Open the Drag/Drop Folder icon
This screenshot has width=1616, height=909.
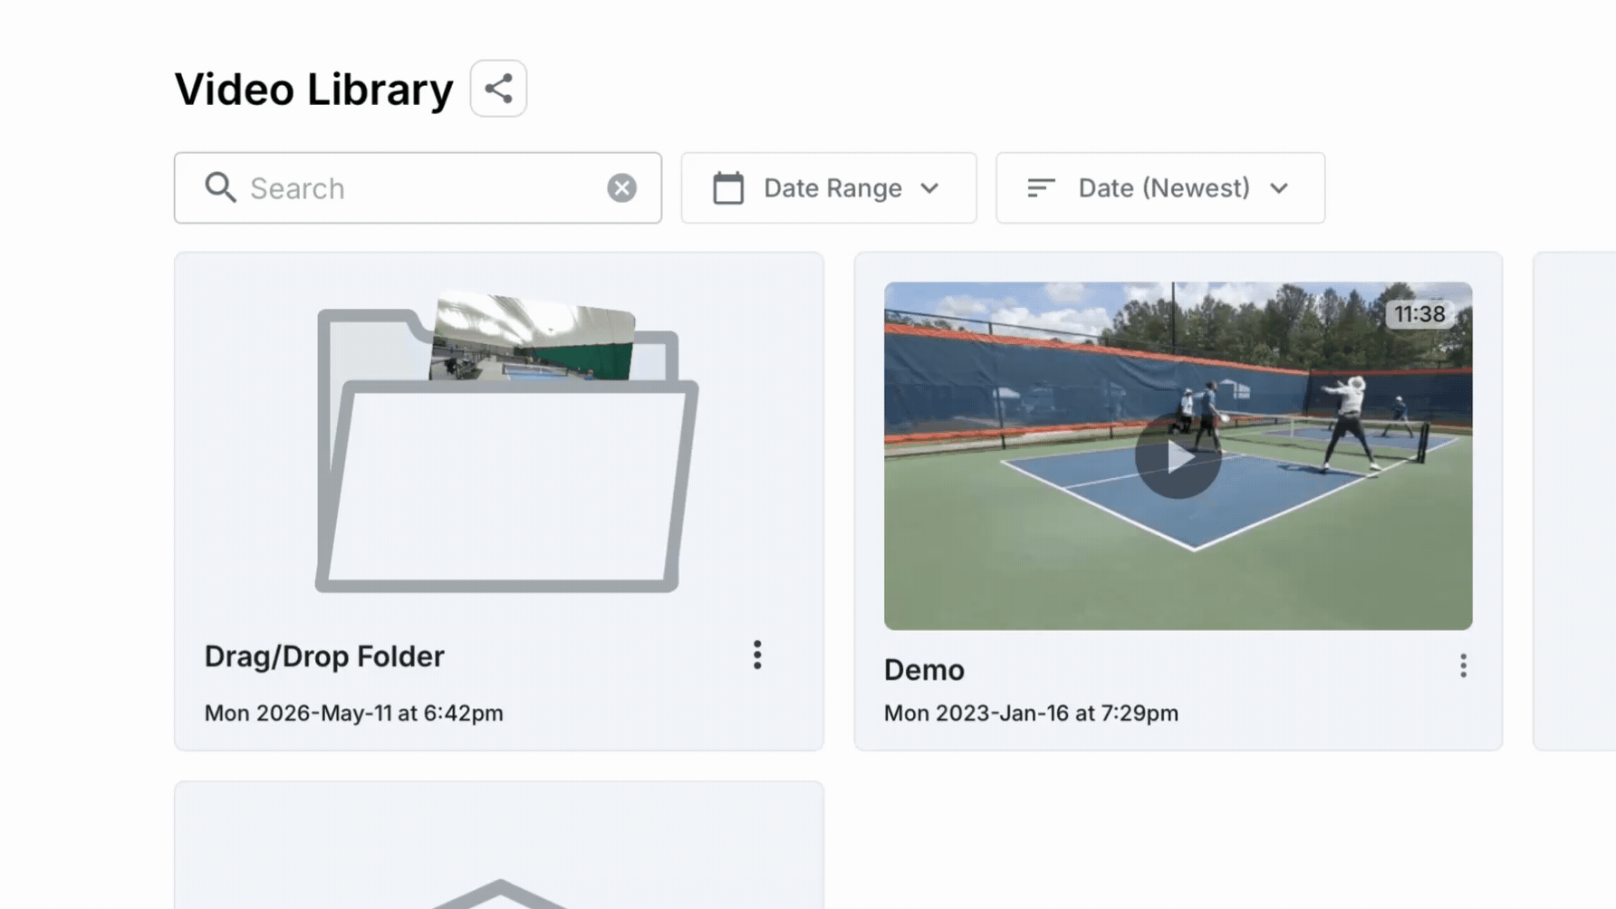(506, 444)
